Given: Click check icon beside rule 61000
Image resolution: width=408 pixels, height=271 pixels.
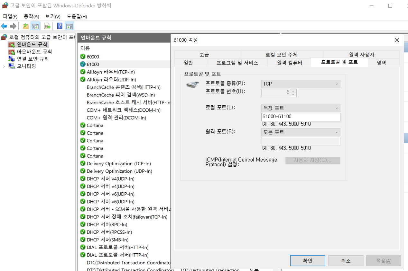Looking at the screenshot, I should (83, 64).
